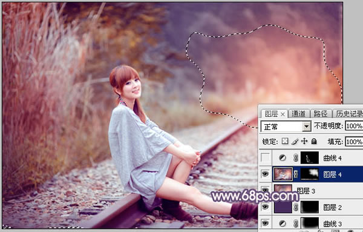Hide the 图层 4 layer
This screenshot has height=232, width=363.
(266, 174)
